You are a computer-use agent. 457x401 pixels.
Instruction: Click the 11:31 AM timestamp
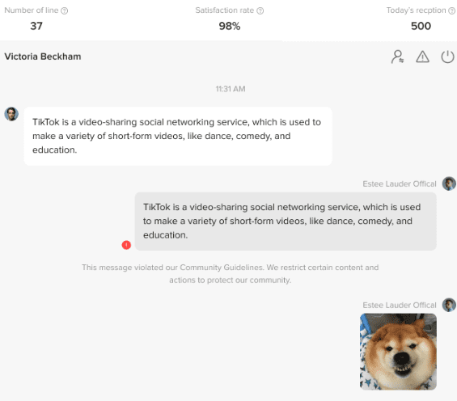click(x=231, y=89)
